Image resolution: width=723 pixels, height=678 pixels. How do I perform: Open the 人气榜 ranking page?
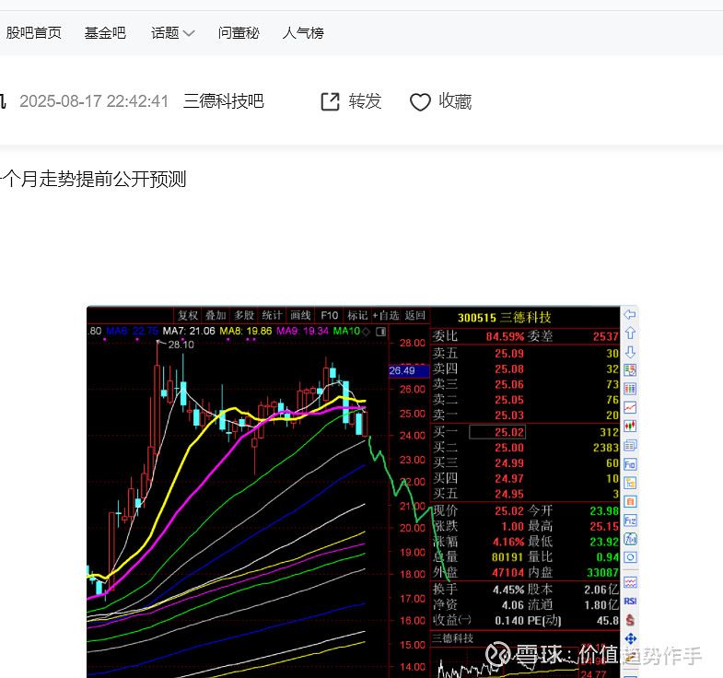[303, 33]
